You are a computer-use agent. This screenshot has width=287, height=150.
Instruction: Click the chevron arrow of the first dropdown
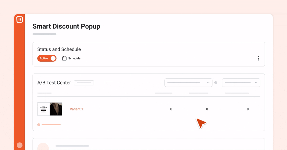pos(208,83)
